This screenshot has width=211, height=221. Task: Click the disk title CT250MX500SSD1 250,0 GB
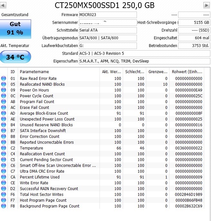[x=104, y=5]
